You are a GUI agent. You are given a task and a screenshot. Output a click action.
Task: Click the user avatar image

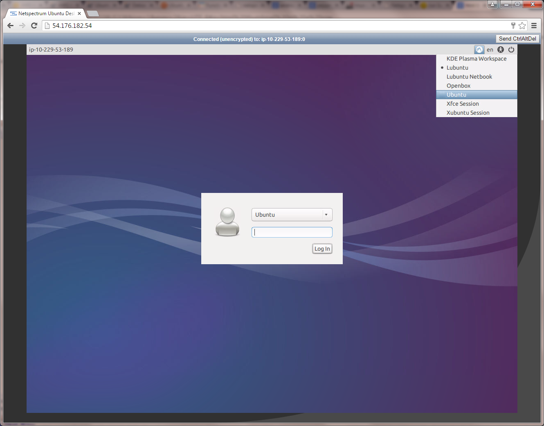(227, 222)
